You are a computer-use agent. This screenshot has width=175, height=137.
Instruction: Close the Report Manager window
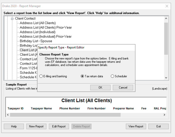pos(167,6)
